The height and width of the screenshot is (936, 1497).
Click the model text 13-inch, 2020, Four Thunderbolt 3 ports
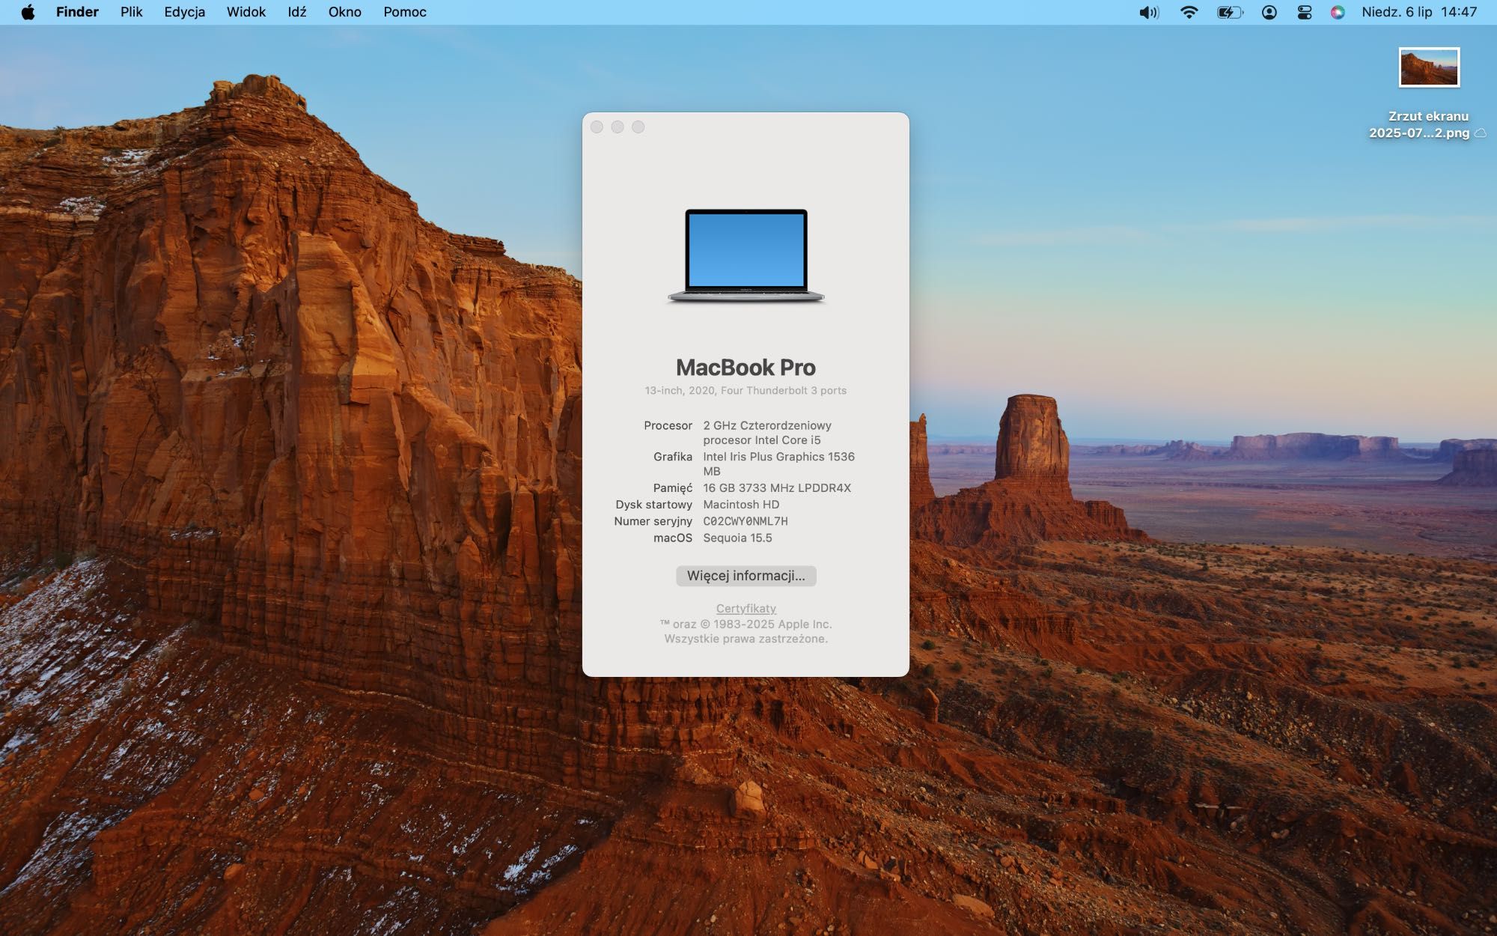click(x=746, y=391)
